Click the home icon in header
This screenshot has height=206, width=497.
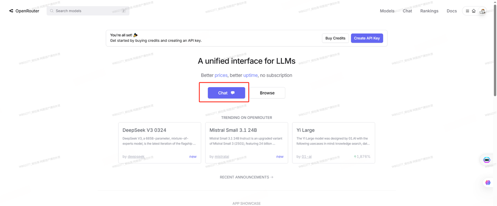tap(474, 11)
